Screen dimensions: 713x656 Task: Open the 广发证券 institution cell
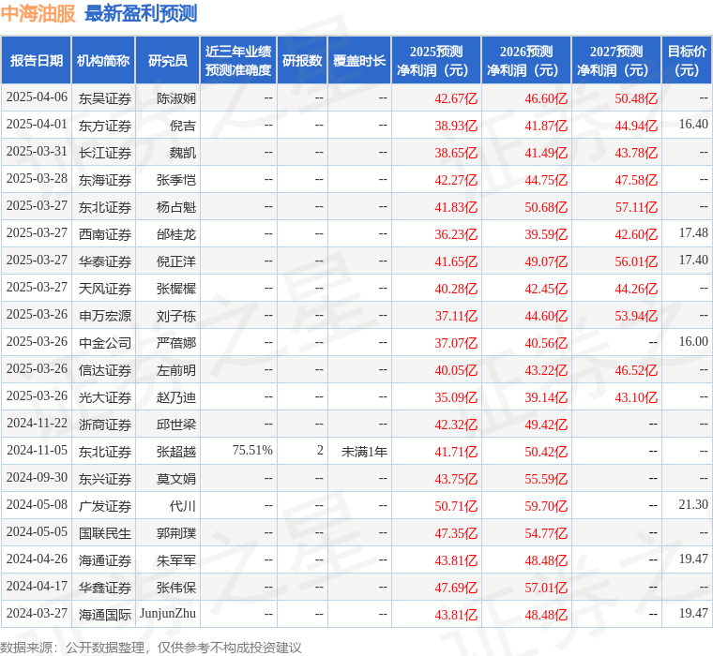pos(104,505)
